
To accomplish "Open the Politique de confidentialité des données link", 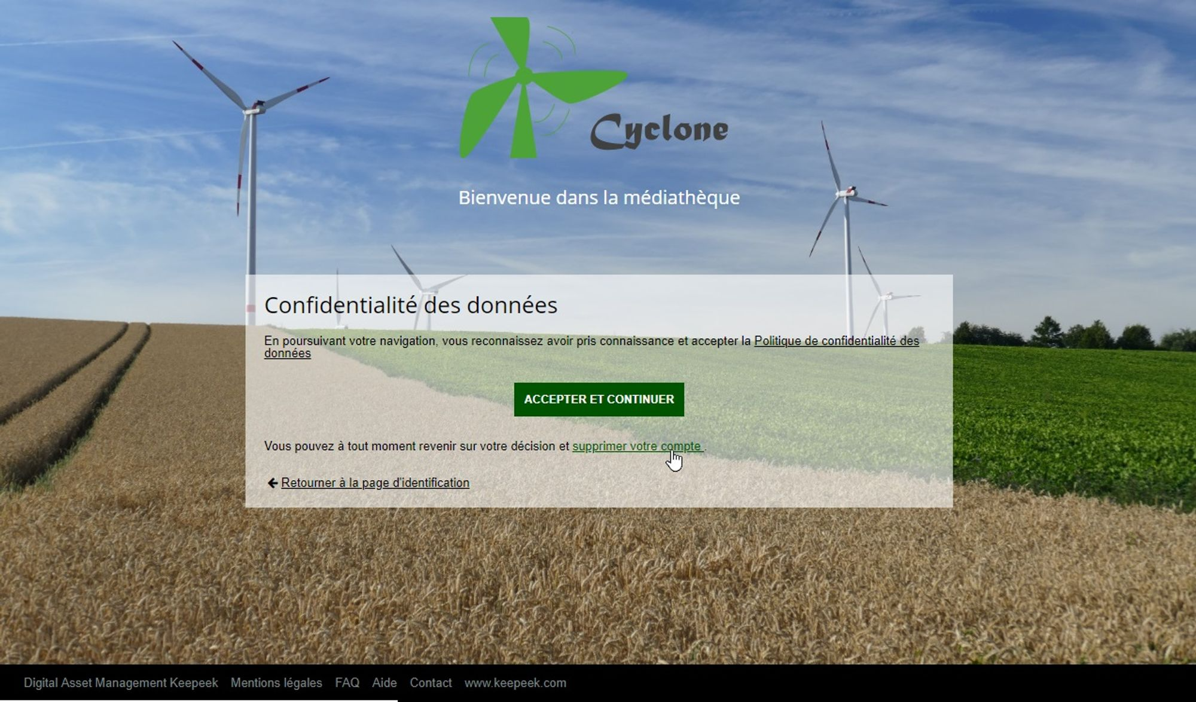I will coord(836,341).
